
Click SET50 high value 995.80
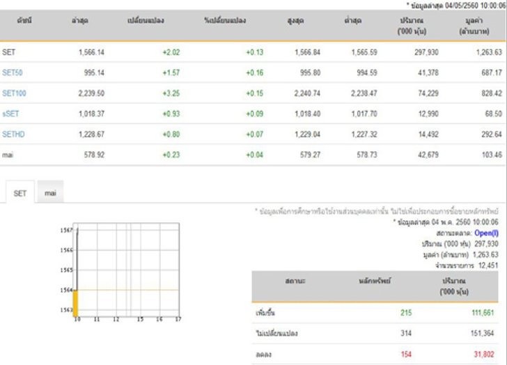[x=310, y=72]
